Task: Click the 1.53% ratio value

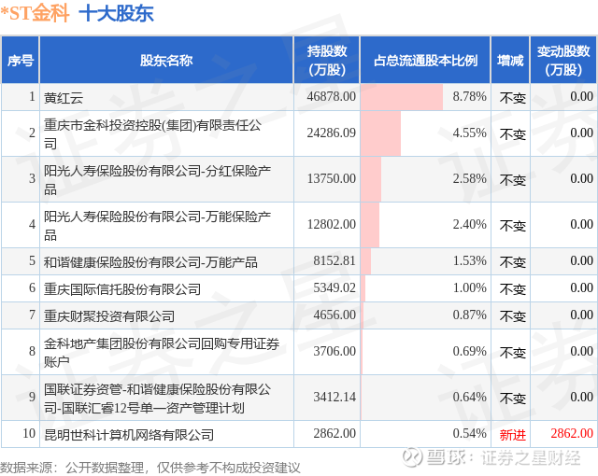Action: pos(469,260)
